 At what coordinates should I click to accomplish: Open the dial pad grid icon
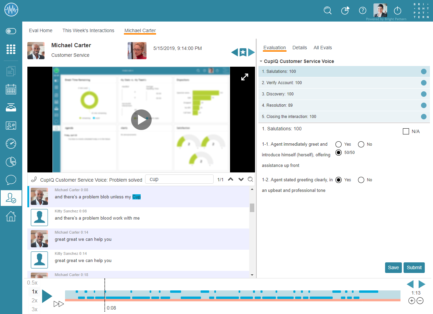pyautogui.click(x=11, y=49)
